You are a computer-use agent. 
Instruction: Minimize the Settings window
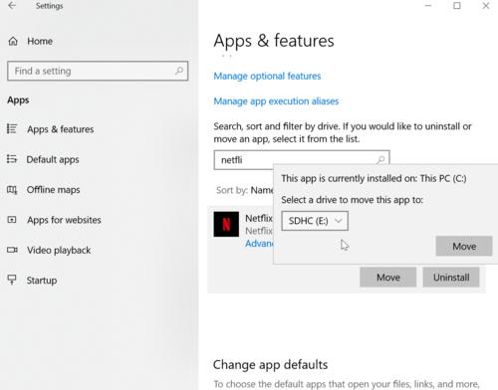(428, 6)
